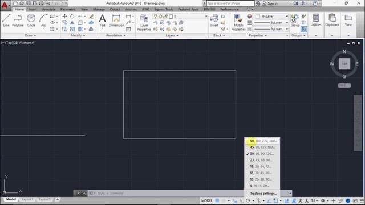Select the Polyline tool
Screen dimensions: 365x205
tap(18, 20)
